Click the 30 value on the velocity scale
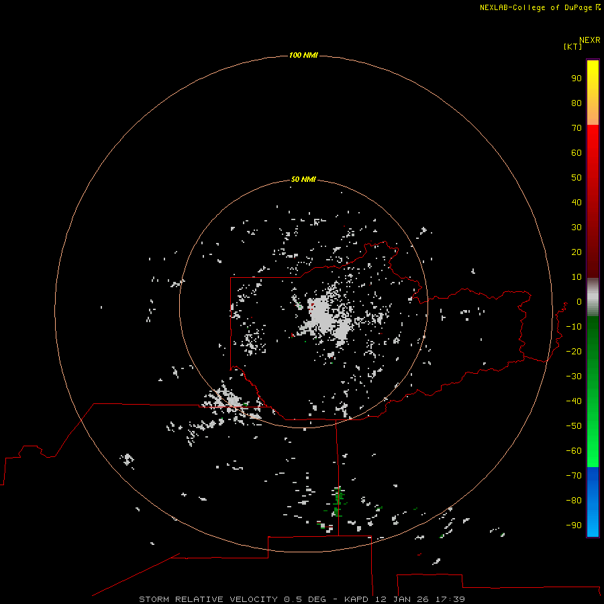Viewport: 604px width, 604px height. coord(576,228)
